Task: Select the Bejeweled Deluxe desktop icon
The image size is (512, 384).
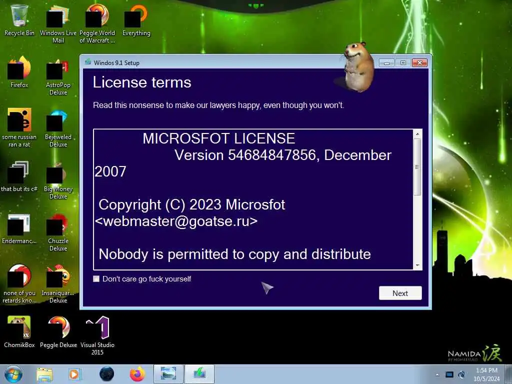Action: coord(58,127)
